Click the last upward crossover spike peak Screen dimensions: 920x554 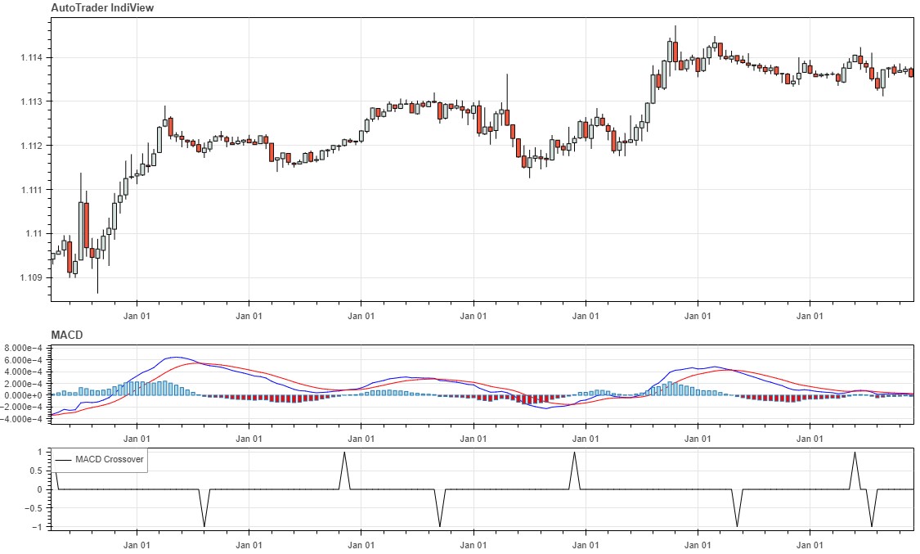point(855,453)
